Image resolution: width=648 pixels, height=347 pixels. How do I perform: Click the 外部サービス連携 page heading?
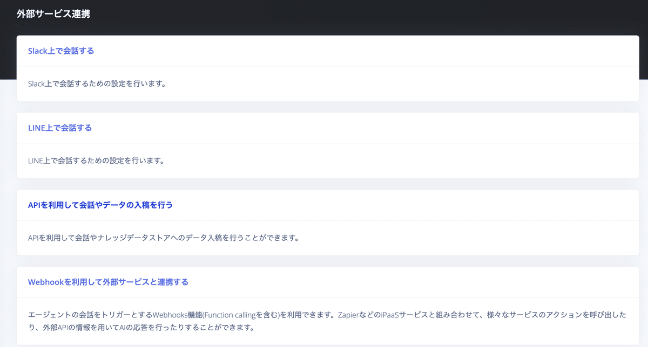53,14
